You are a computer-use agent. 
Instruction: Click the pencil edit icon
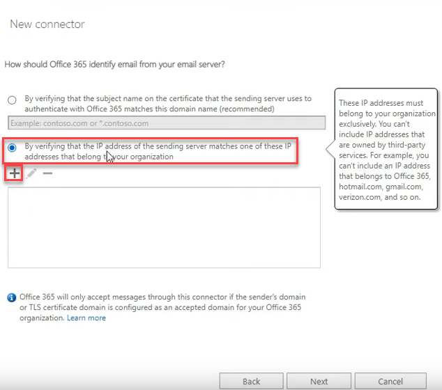[31, 173]
